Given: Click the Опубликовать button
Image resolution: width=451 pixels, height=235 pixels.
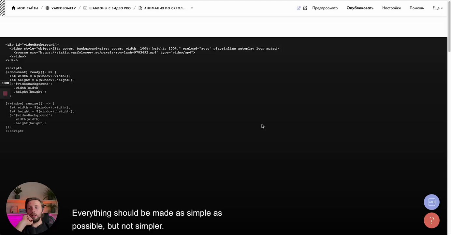Looking at the screenshot, I should 360,8.
